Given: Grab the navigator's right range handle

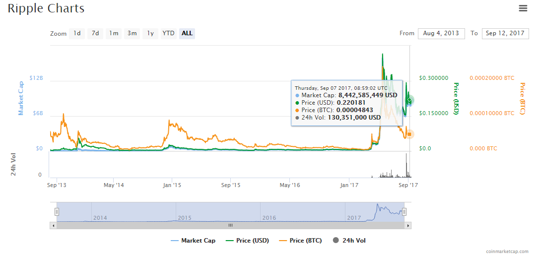Looking at the screenshot, I should point(404,211).
